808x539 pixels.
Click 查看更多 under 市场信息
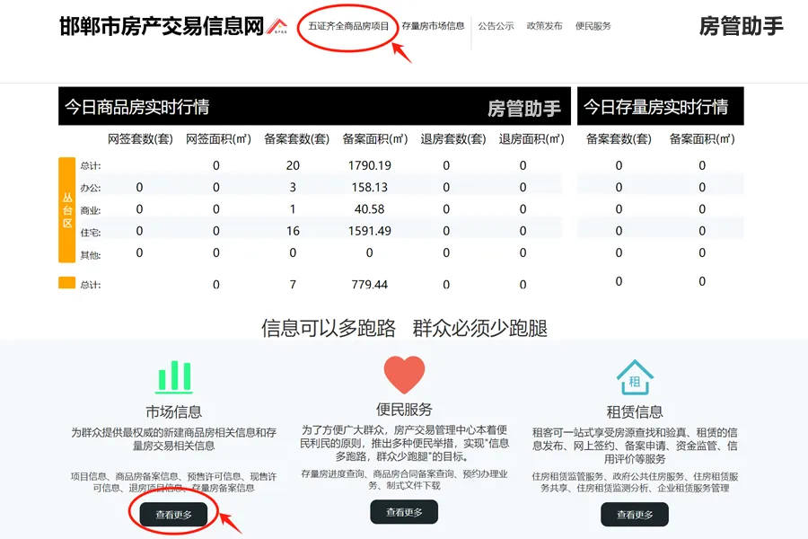[x=174, y=512]
